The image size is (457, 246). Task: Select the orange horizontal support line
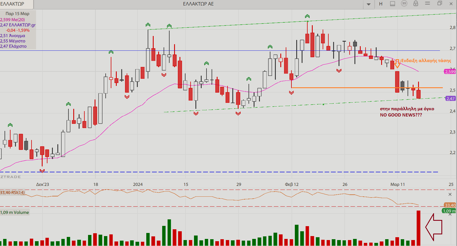[367, 88]
